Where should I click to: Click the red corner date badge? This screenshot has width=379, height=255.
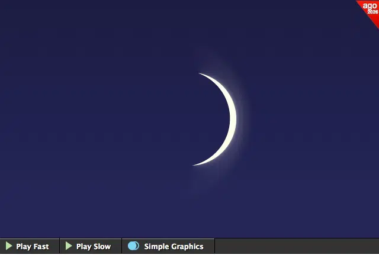[x=370, y=8]
